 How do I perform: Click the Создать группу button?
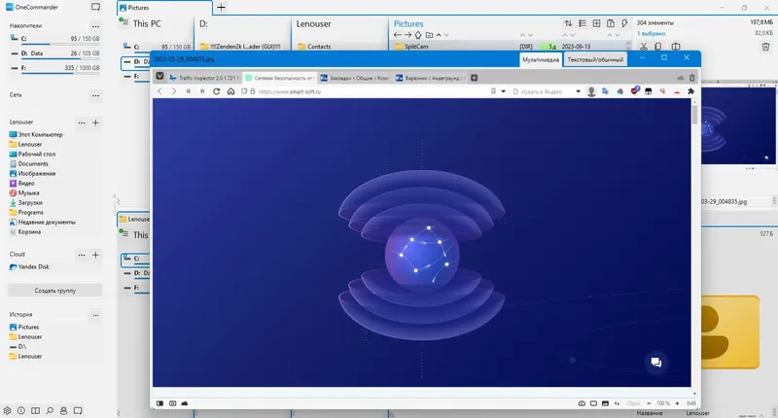[55, 291]
